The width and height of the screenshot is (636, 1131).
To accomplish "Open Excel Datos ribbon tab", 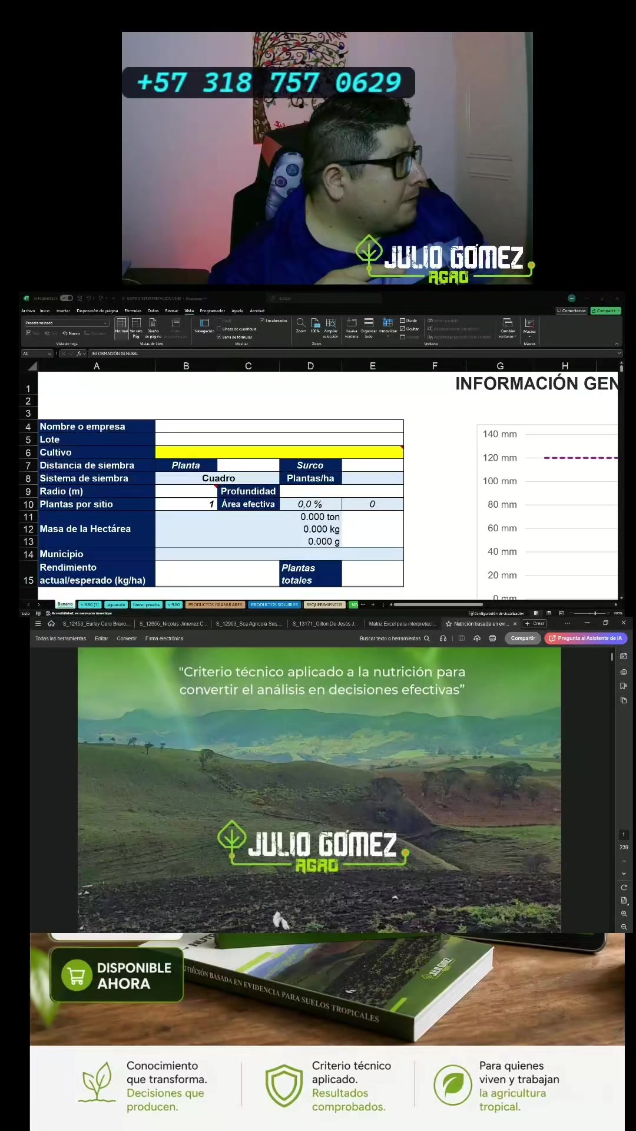I will [153, 310].
